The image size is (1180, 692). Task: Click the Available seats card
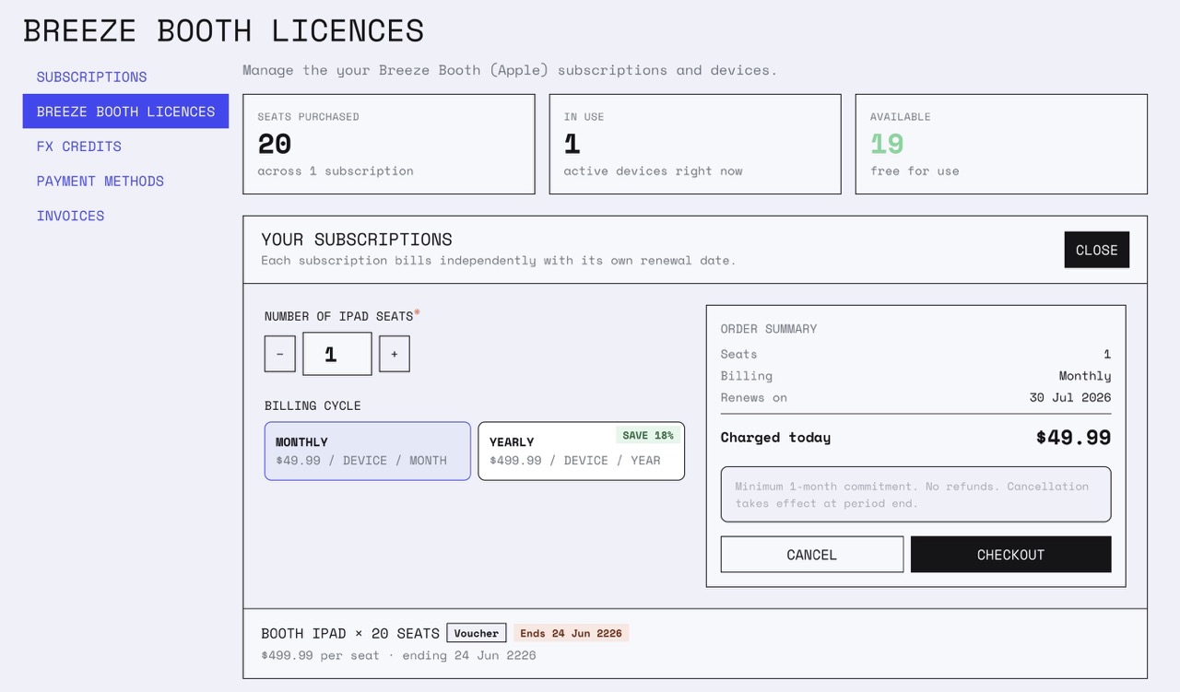1001,144
